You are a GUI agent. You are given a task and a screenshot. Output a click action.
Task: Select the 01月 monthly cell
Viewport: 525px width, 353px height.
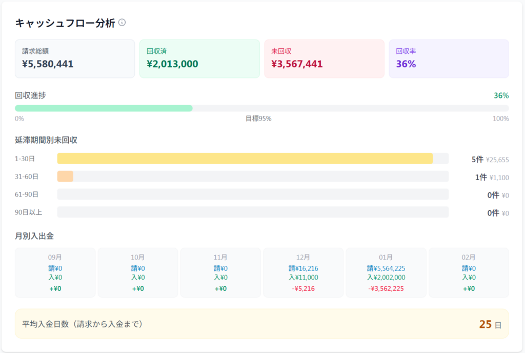(x=386, y=272)
